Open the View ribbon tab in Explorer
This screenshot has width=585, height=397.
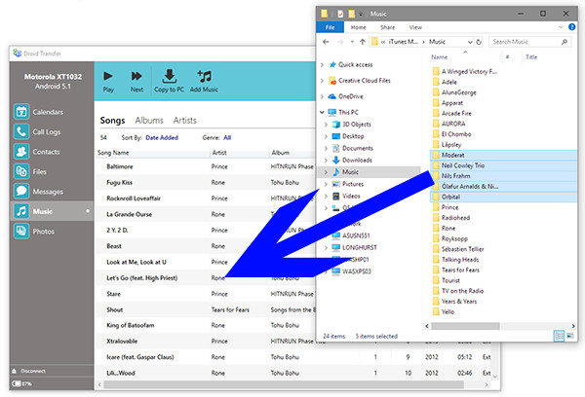tap(415, 27)
